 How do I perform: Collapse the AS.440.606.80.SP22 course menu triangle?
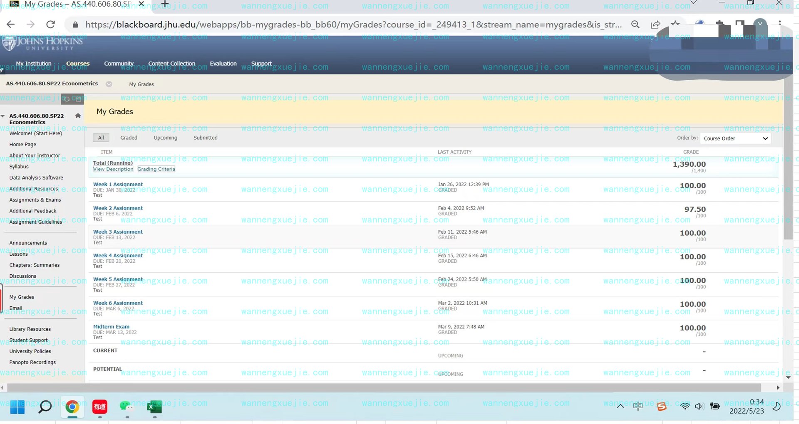3,116
